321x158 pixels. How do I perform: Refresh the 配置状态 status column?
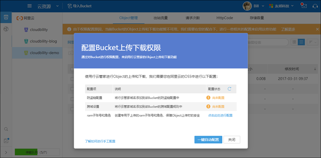(229, 89)
